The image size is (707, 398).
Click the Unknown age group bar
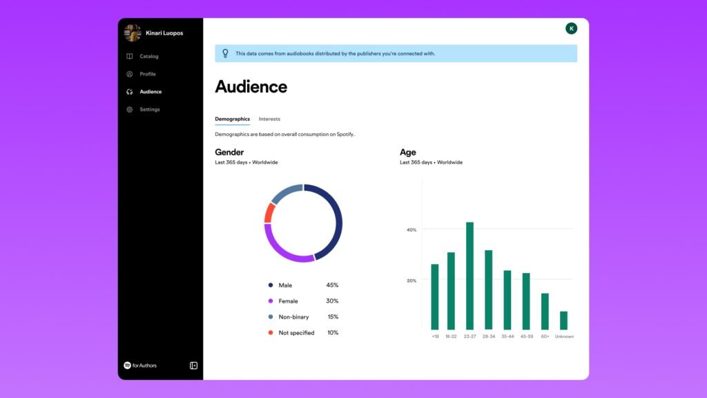point(563,321)
